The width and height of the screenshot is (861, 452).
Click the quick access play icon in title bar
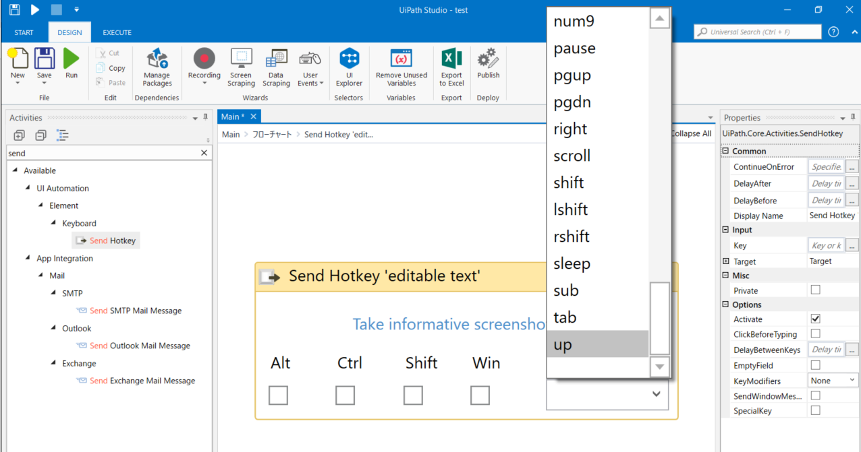35,10
